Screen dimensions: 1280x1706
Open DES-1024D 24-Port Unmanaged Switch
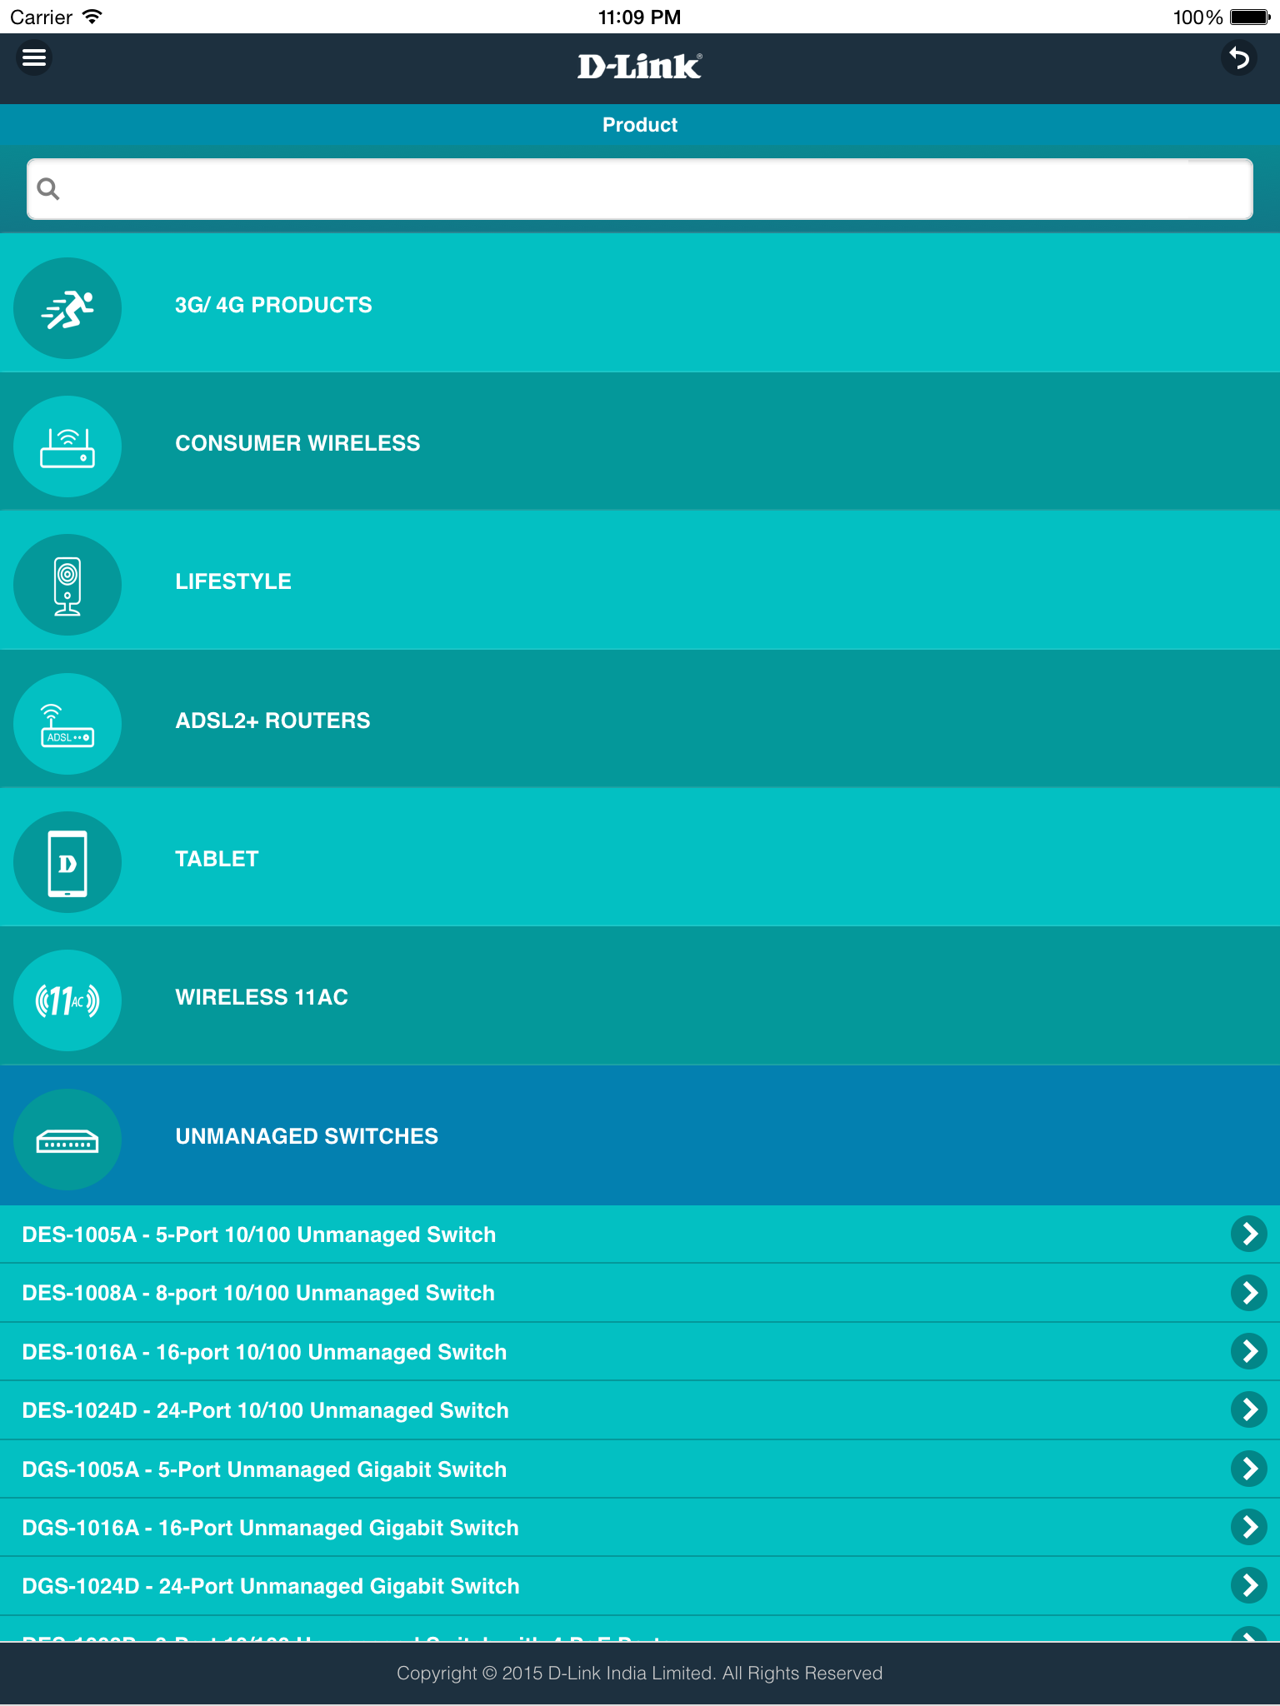tap(640, 1410)
